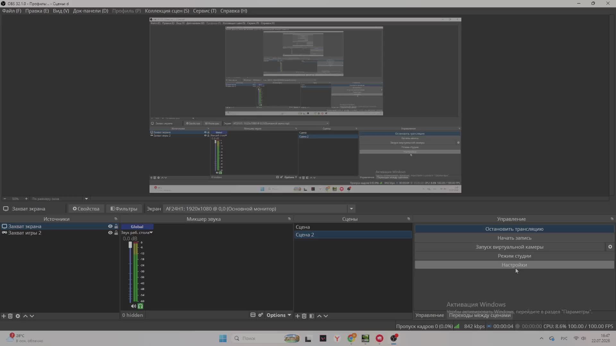Image resolution: width=616 pixels, height=346 pixels.
Task: Open Файл menu
Action: click(x=12, y=11)
